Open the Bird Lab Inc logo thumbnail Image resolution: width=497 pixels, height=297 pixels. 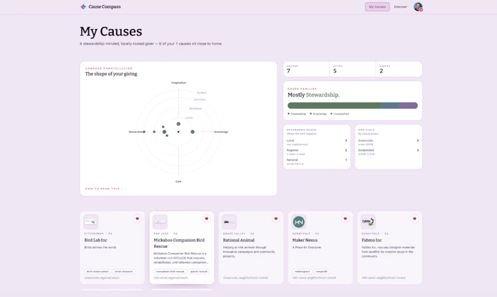(91, 222)
